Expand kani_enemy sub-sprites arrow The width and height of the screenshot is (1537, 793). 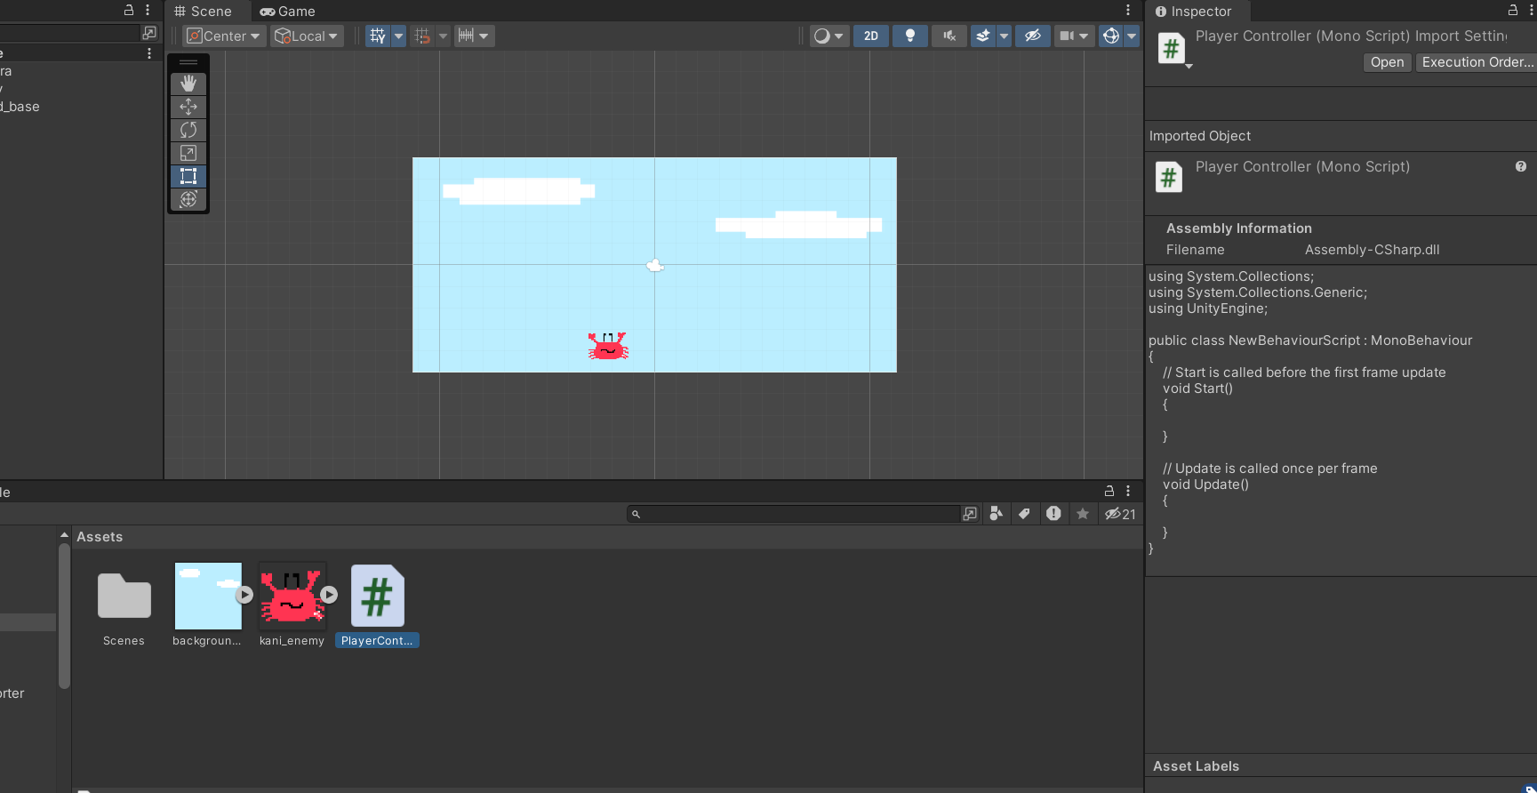329,595
